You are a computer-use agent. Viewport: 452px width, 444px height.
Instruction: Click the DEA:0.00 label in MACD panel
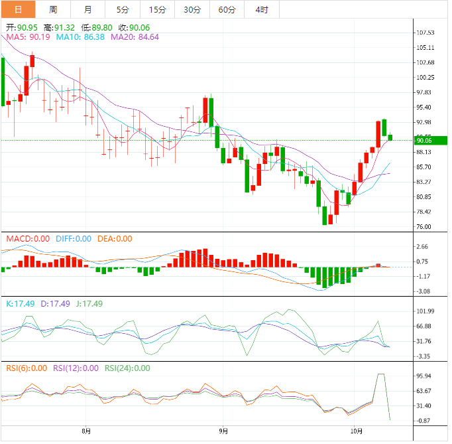[115, 239]
